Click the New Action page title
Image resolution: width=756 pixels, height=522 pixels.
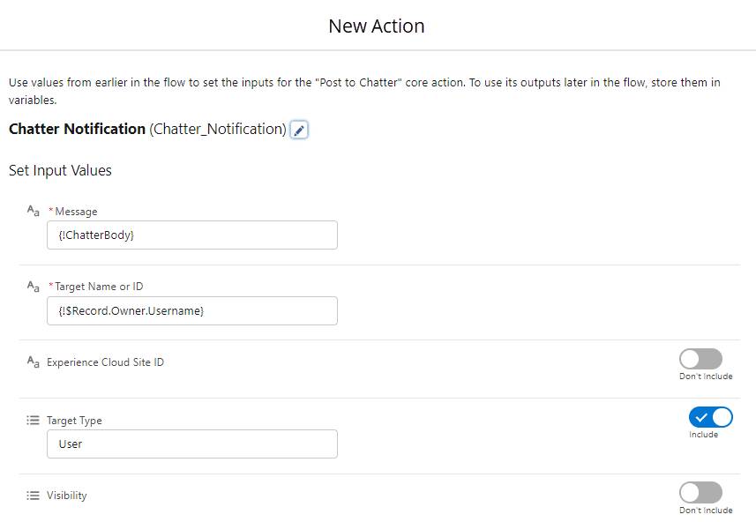point(377,26)
